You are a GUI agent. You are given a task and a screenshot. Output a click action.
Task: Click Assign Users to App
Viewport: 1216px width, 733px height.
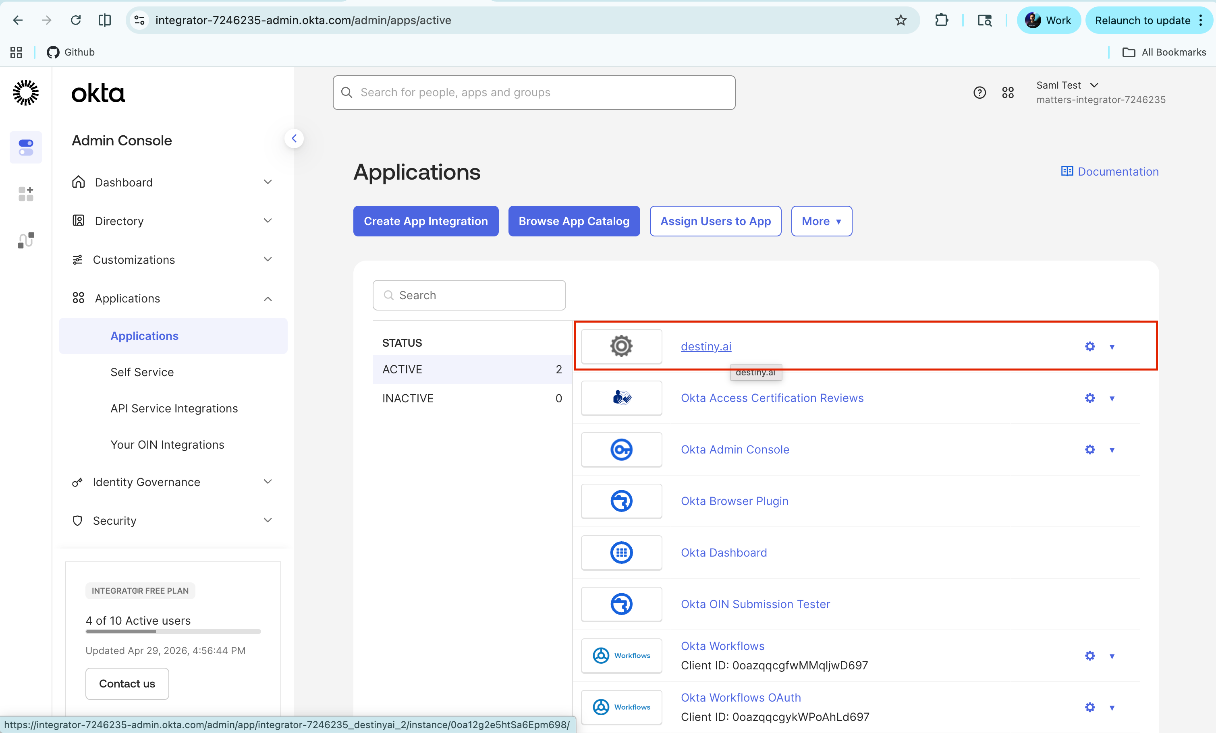point(716,221)
